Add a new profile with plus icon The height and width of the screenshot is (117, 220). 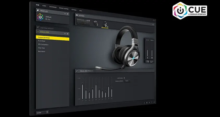coord(65,14)
